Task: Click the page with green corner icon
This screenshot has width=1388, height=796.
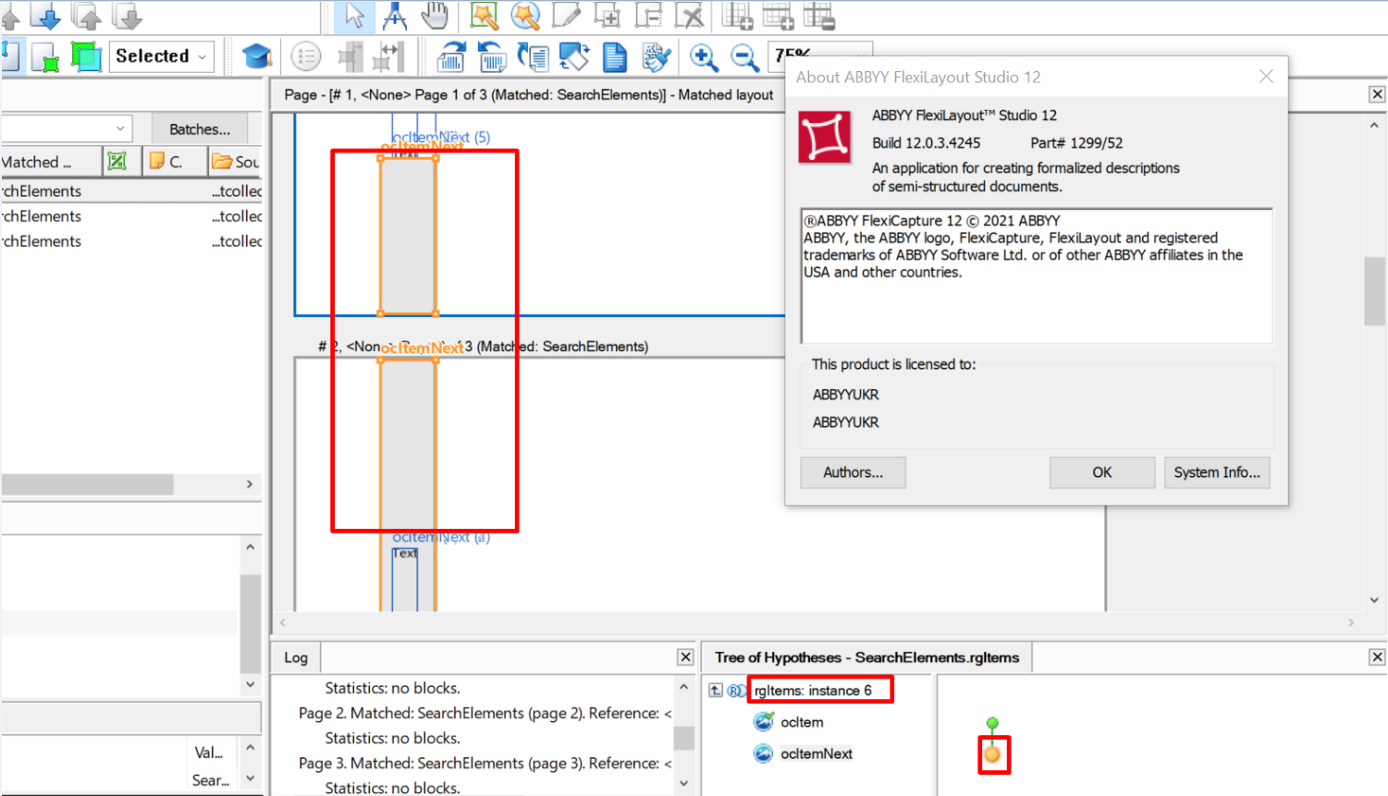Action: (x=44, y=57)
